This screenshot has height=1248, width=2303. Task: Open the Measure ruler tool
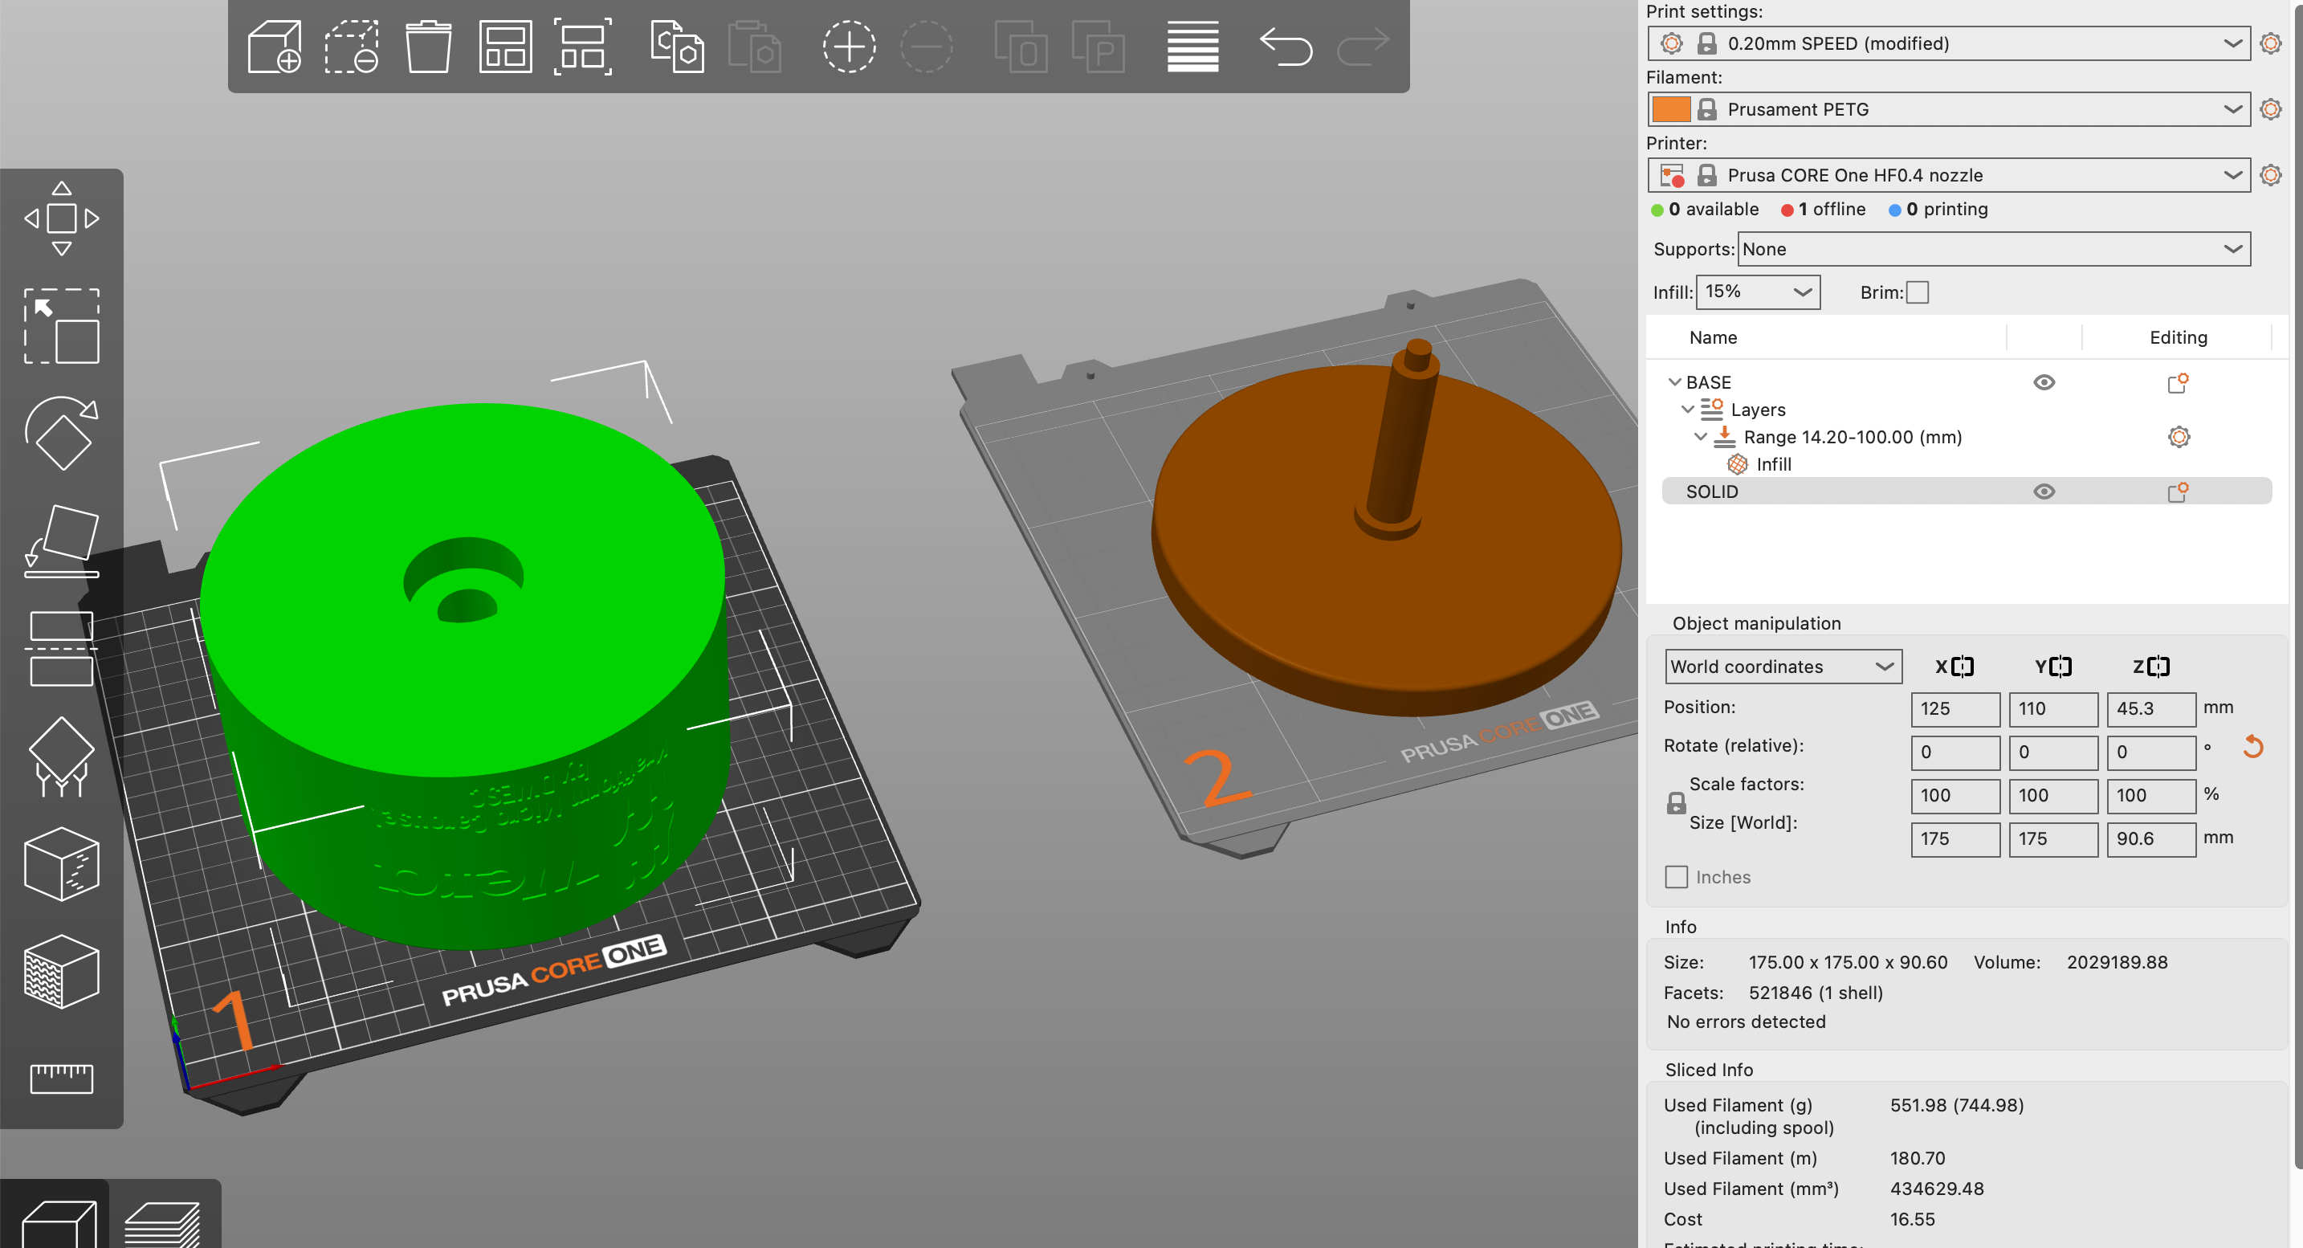click(x=61, y=1078)
